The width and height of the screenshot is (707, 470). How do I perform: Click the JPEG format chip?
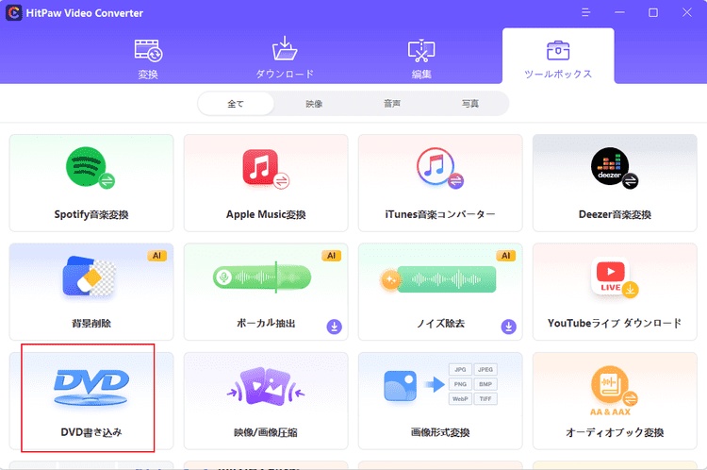point(485,369)
